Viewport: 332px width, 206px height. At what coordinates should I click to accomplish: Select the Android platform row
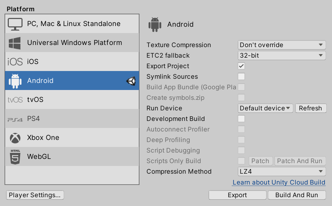point(72,81)
